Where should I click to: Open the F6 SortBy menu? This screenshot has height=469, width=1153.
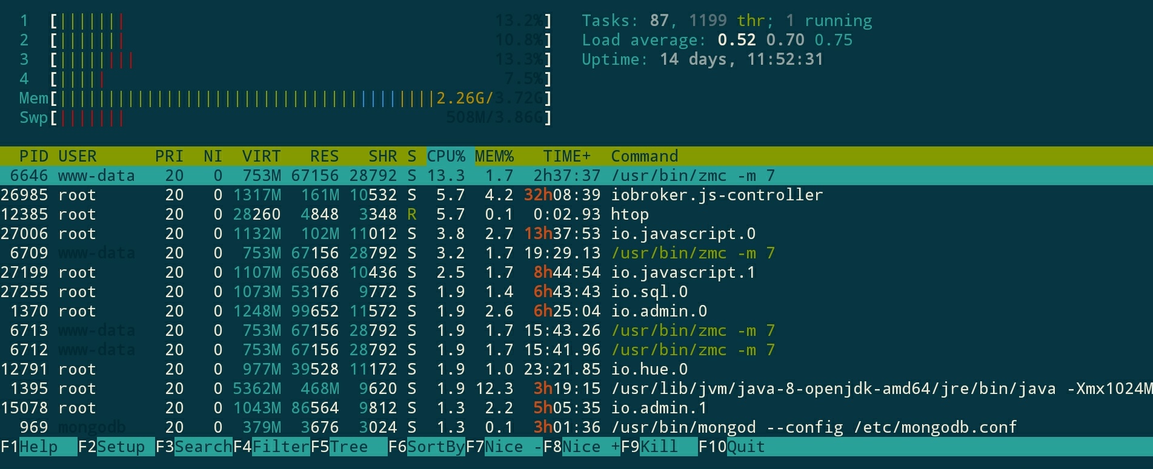pyautogui.click(x=427, y=447)
